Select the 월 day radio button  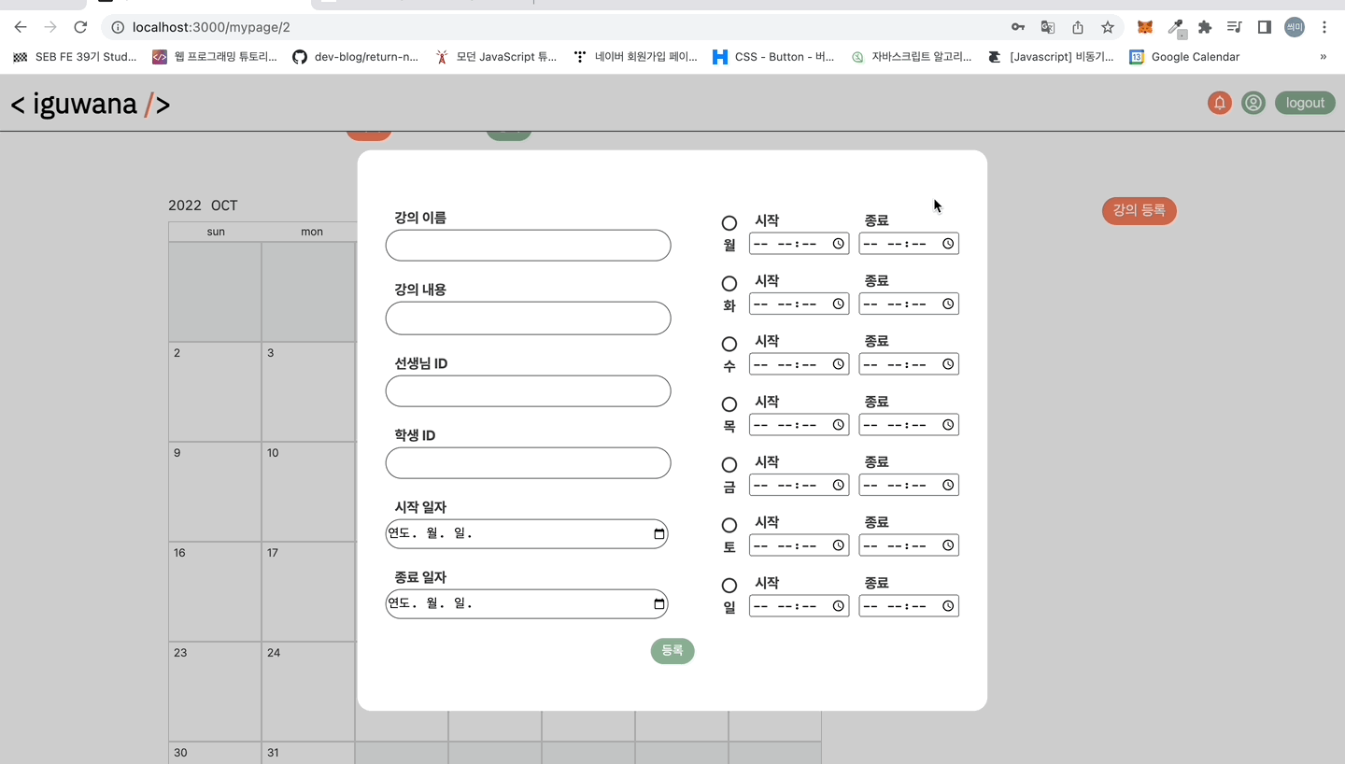[x=729, y=223]
